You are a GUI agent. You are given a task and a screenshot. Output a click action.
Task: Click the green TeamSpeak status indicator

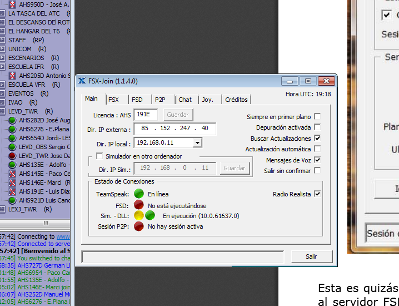click(139, 194)
